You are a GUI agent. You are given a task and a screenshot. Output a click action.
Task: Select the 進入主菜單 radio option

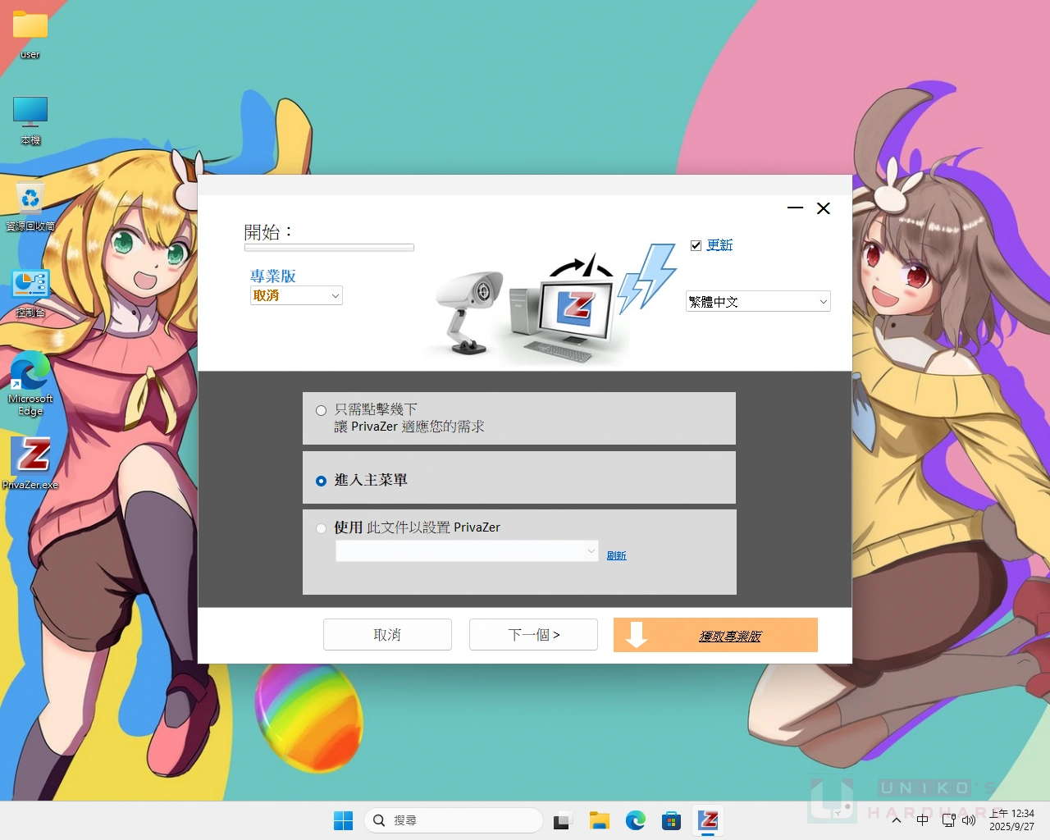tap(321, 481)
